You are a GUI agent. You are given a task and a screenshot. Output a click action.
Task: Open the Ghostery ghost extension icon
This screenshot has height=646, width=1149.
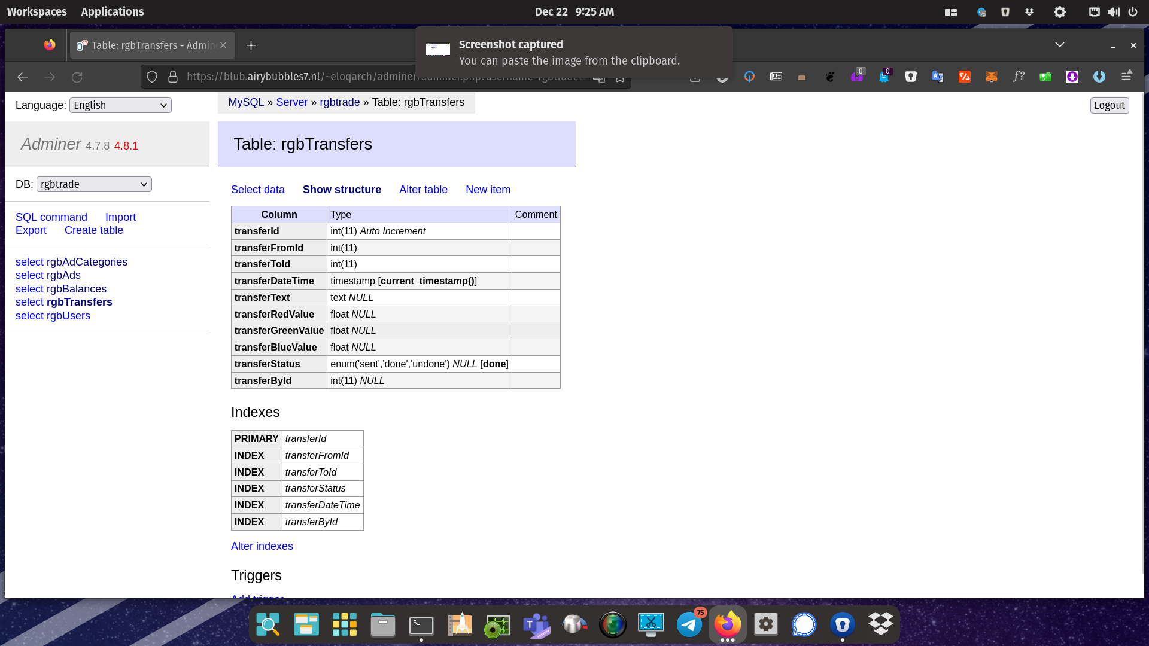point(884,77)
